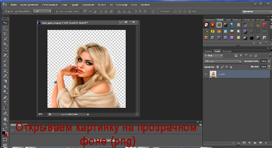This screenshot has height=148, width=272.
Task: Click the auto-align layers icon
Action: click(x=153, y=11)
